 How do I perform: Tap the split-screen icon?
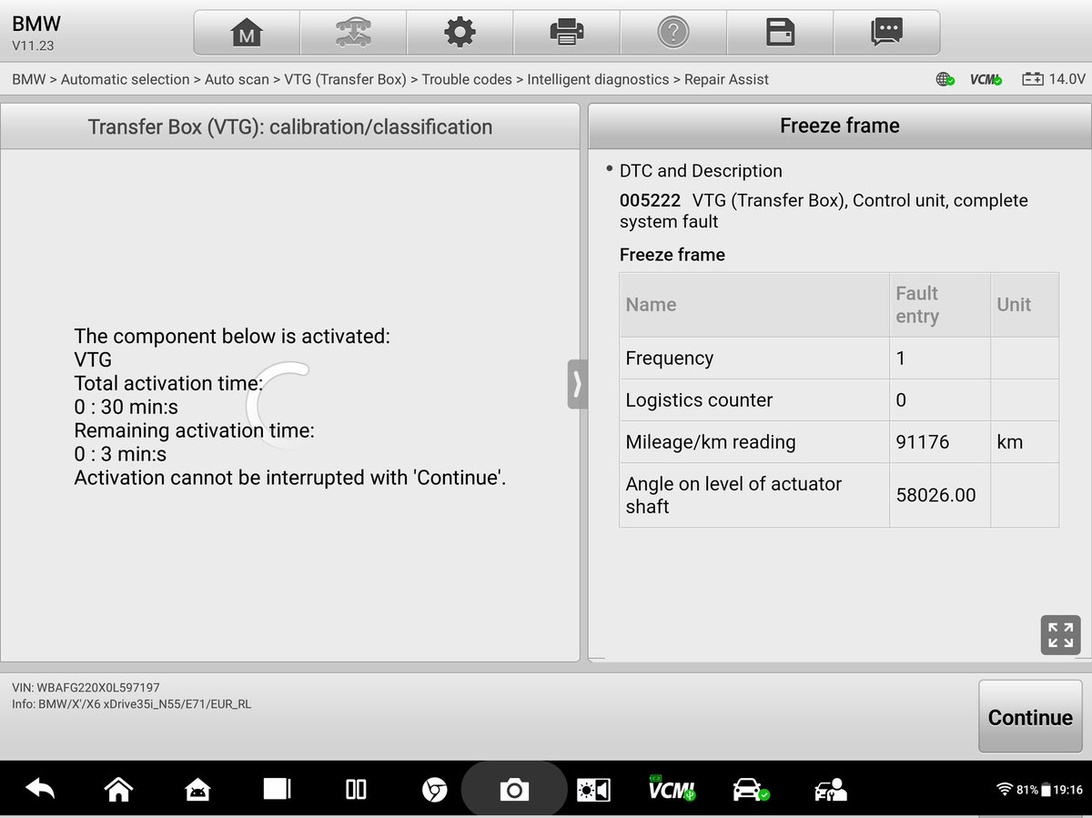pos(356,789)
